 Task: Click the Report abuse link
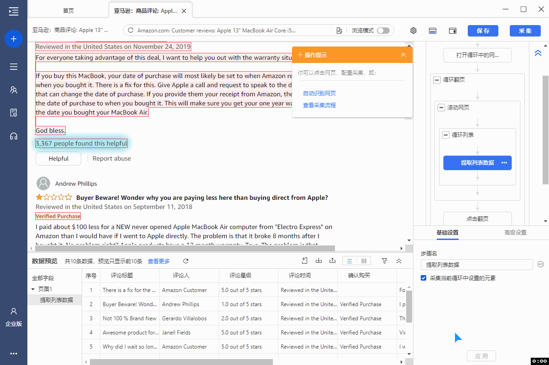112,159
